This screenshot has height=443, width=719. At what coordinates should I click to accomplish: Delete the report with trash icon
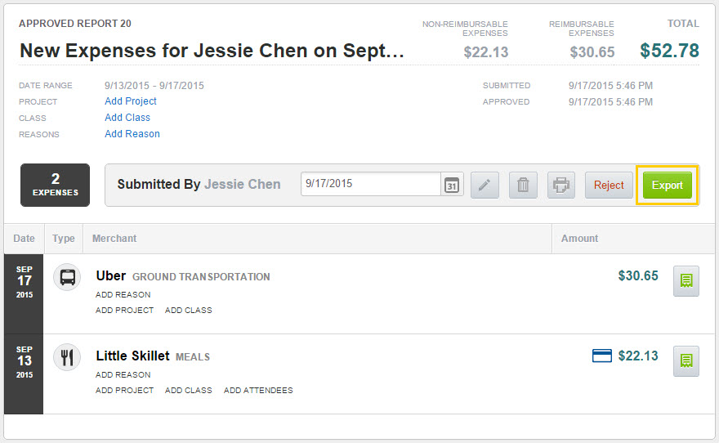point(523,186)
